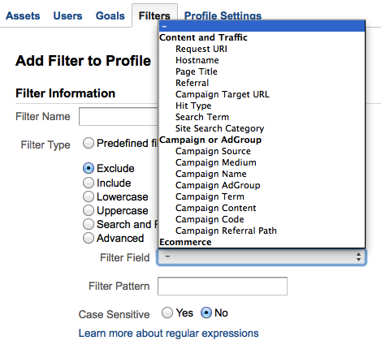Click the Filter Field dropdown arrows
381x345 pixels.
point(358,257)
